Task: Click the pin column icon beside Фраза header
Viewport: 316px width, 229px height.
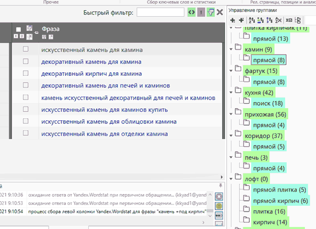Action: 36,32
